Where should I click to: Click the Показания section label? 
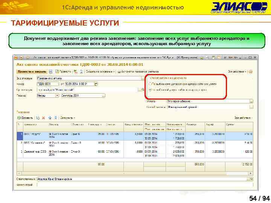coord(23,112)
